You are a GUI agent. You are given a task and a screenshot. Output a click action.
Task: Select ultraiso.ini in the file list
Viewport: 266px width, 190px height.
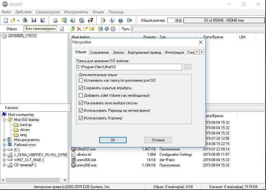pyautogui.click(x=84, y=155)
